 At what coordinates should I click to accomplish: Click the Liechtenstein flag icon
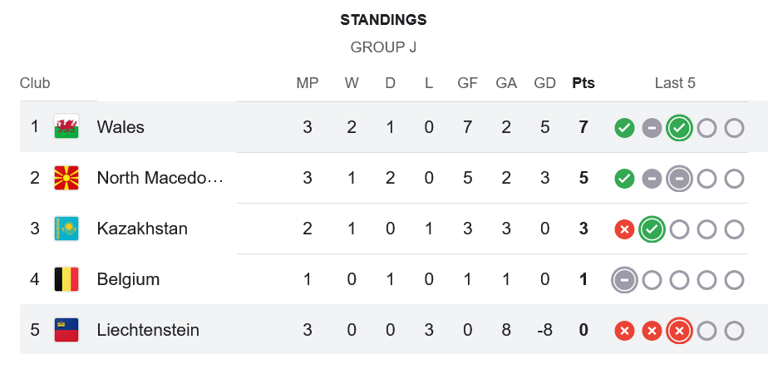[66, 330]
